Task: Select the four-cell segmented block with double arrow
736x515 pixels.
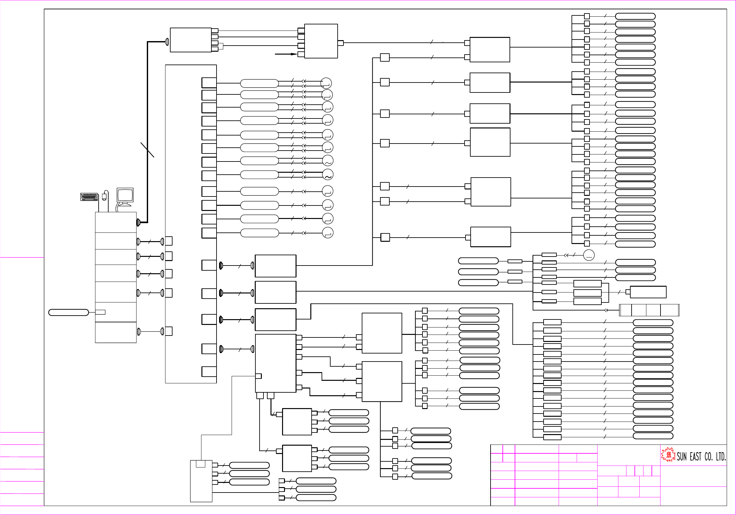Action: (649, 310)
